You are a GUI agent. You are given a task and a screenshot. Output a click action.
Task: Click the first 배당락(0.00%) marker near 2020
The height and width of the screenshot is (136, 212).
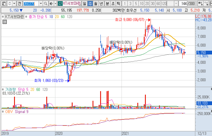(53, 48)
